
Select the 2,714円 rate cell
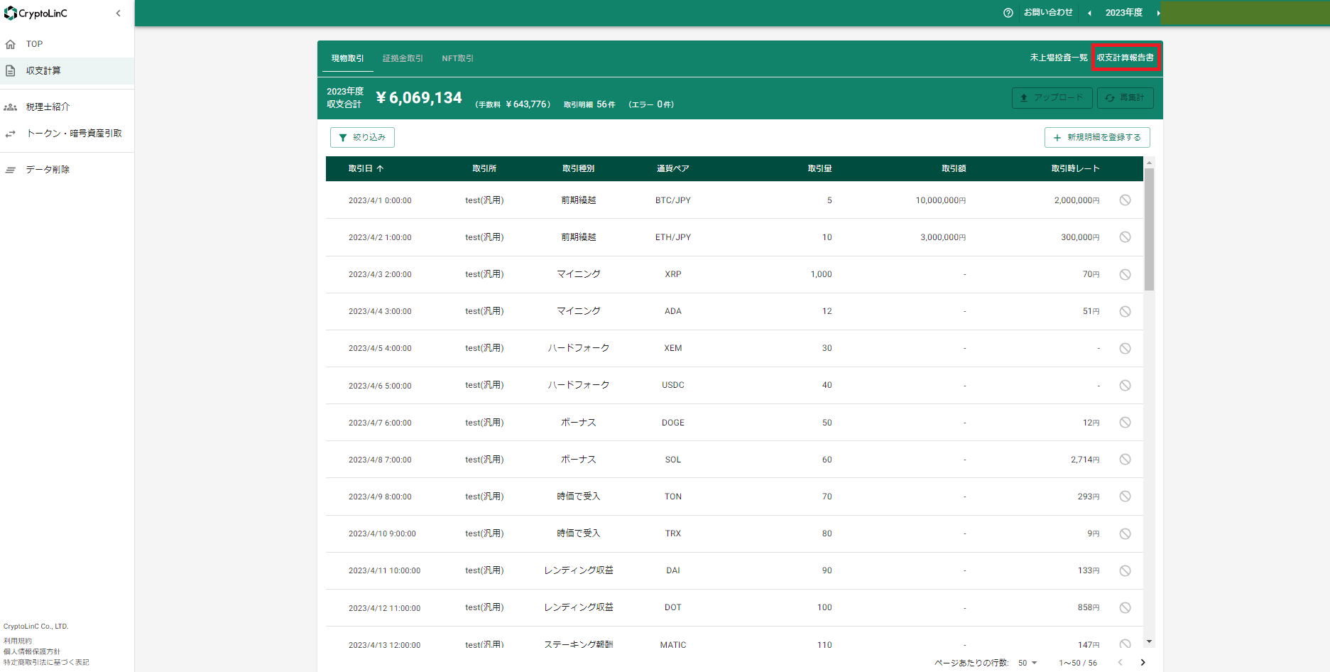(1085, 460)
